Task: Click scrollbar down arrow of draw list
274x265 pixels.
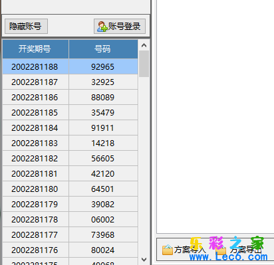Action: click(x=144, y=259)
